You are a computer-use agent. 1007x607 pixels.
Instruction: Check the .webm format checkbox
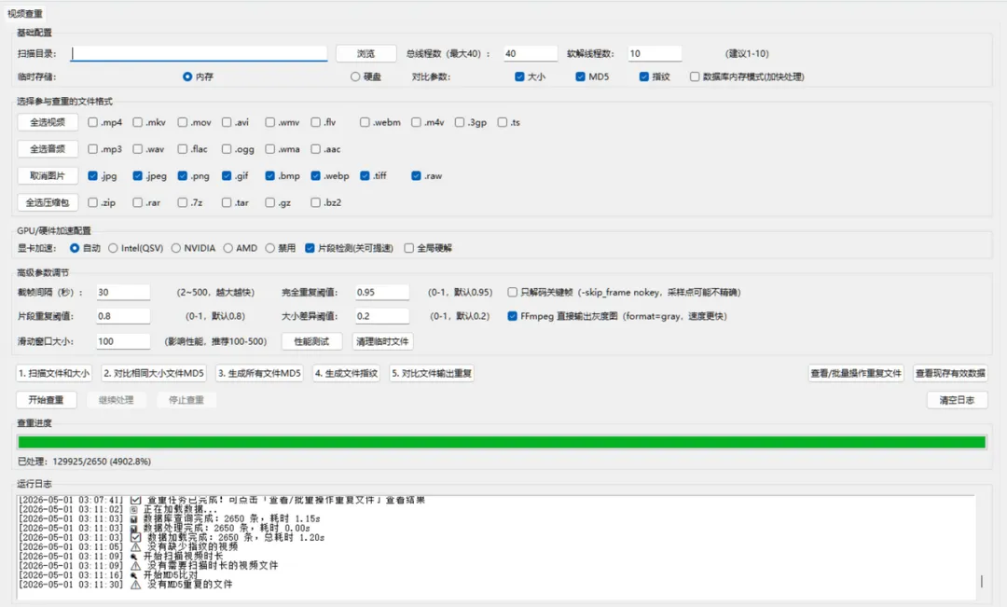[365, 122]
